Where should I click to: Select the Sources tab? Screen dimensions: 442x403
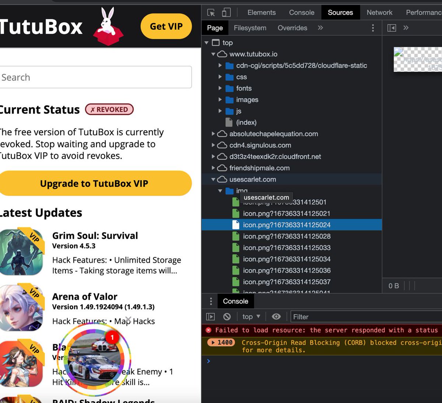[x=340, y=13]
